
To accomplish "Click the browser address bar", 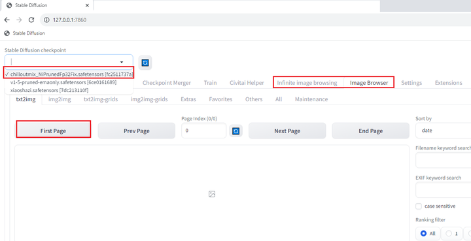I will pyautogui.click(x=255, y=20).
